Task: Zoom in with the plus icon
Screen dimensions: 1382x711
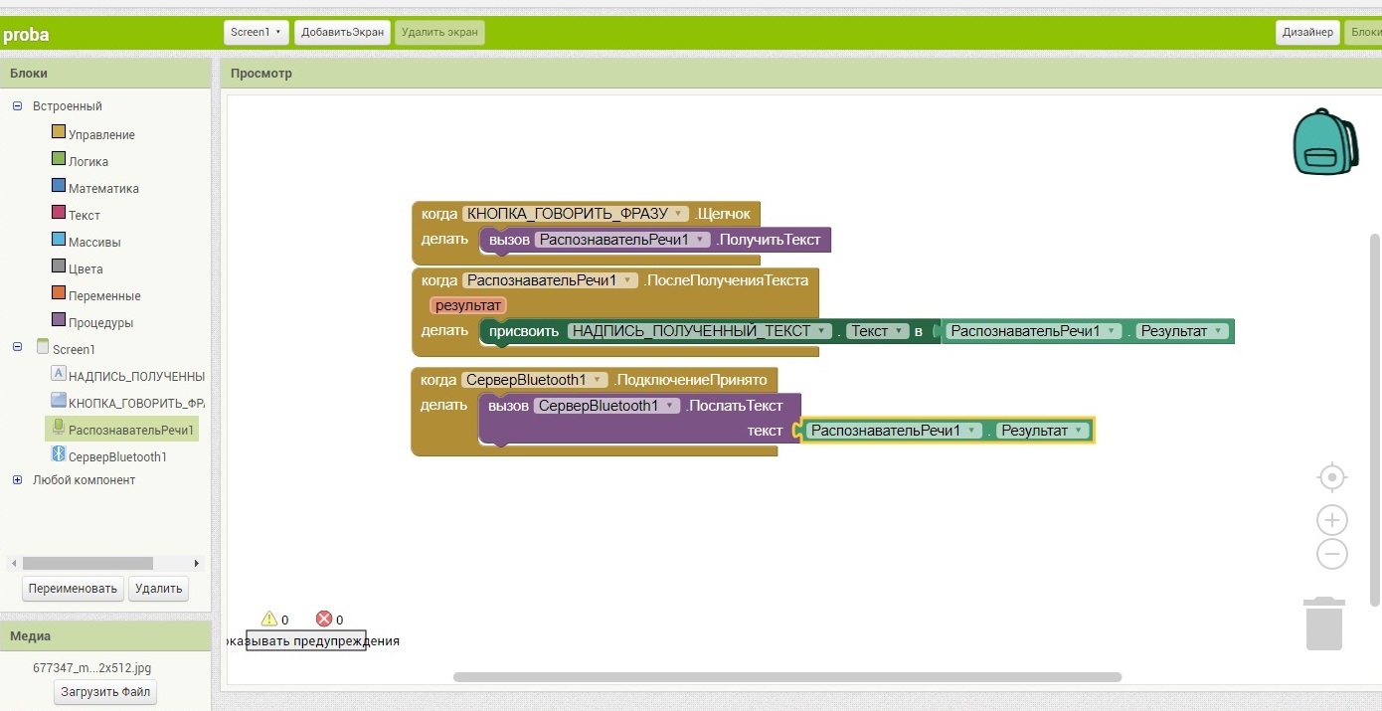Action: (x=1331, y=520)
